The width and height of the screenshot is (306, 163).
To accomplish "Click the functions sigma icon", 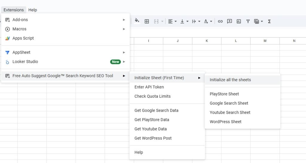I will point(269,21).
